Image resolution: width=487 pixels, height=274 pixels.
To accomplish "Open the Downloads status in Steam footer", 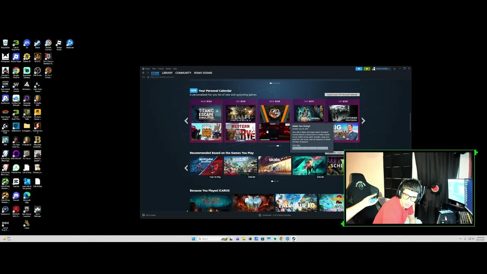I will point(275,215).
